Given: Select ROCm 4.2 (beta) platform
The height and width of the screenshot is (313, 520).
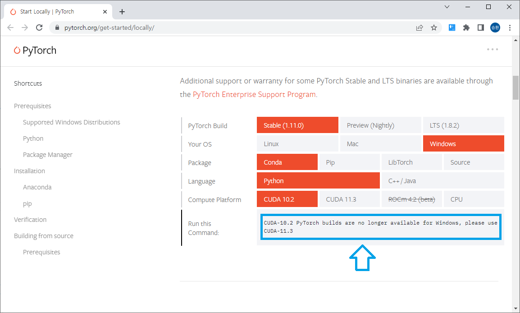Looking at the screenshot, I should tap(411, 199).
